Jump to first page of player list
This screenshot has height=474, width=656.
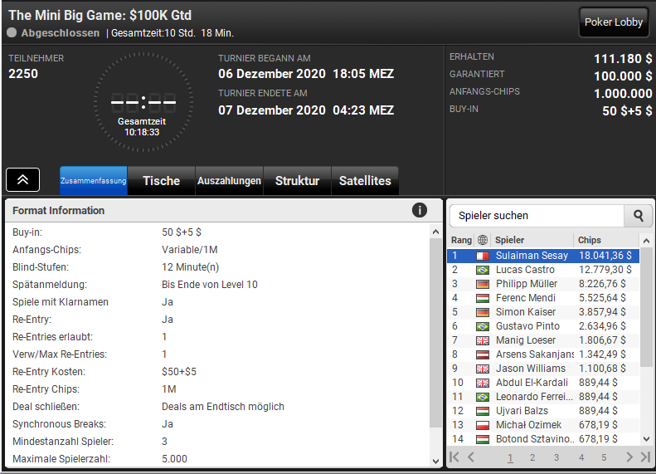point(454,457)
